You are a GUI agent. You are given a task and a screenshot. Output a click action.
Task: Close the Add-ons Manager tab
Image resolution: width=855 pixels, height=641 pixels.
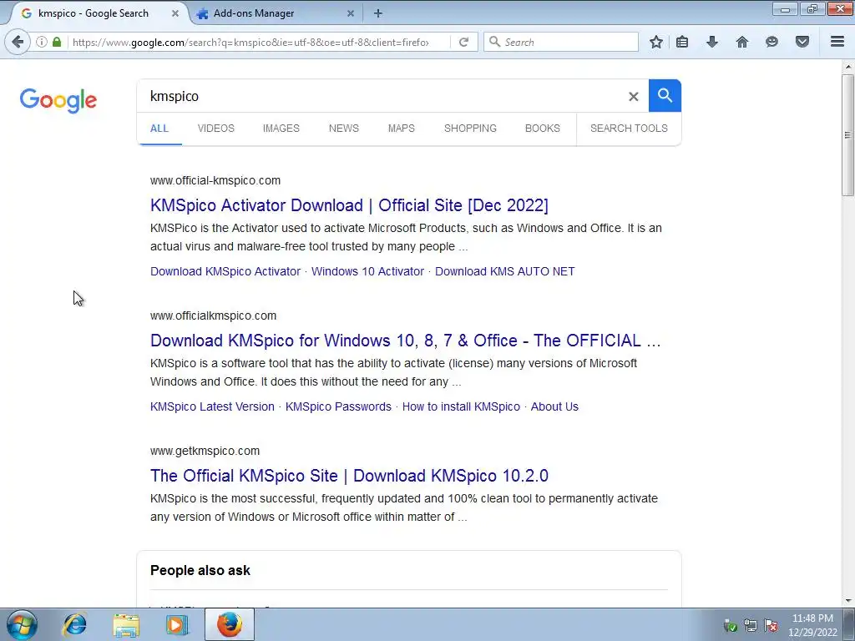(351, 13)
